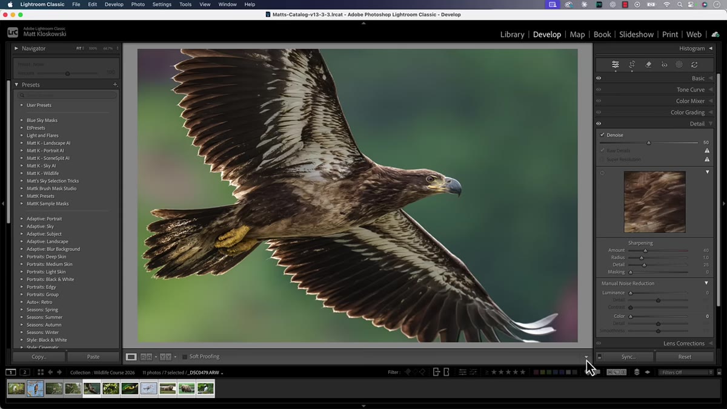Screen dimensions: 727x409
Task: Expand the Tone Curve panel
Action: (x=710, y=90)
